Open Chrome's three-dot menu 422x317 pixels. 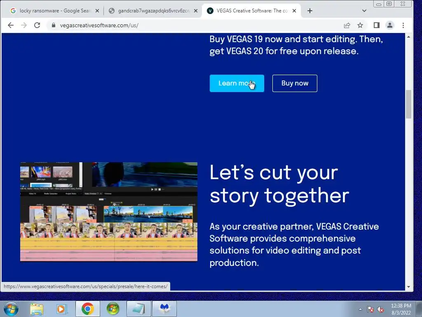[x=403, y=25]
